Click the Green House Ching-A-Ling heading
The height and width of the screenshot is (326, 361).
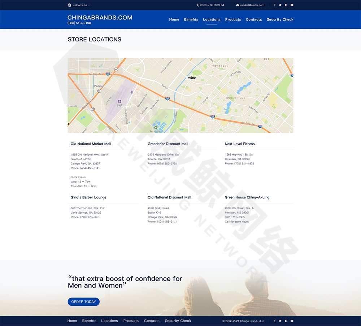pos(247,197)
